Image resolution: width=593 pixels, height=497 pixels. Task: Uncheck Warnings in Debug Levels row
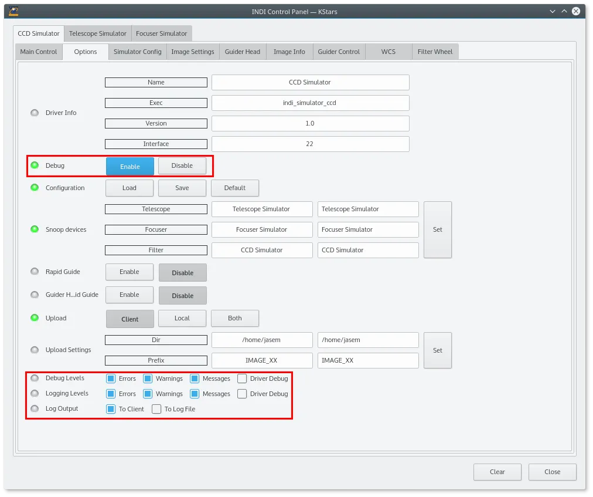coord(148,378)
